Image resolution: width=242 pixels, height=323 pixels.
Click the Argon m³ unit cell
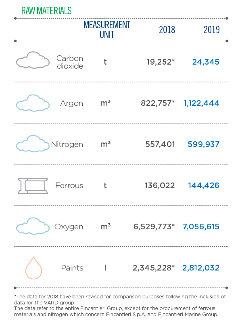105,103
